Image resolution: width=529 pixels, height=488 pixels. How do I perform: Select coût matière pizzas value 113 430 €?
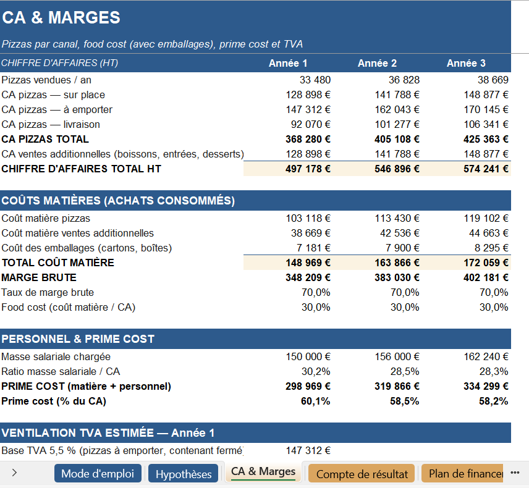pyautogui.click(x=397, y=218)
